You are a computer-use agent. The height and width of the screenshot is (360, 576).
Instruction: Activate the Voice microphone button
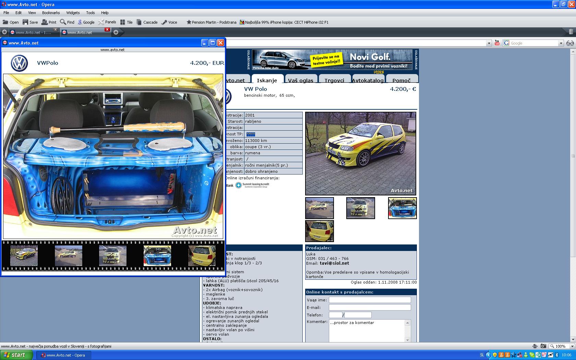(169, 22)
